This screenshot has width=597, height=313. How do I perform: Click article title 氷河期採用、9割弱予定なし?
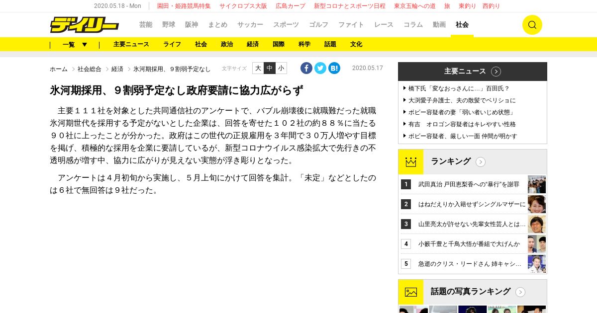(176, 90)
